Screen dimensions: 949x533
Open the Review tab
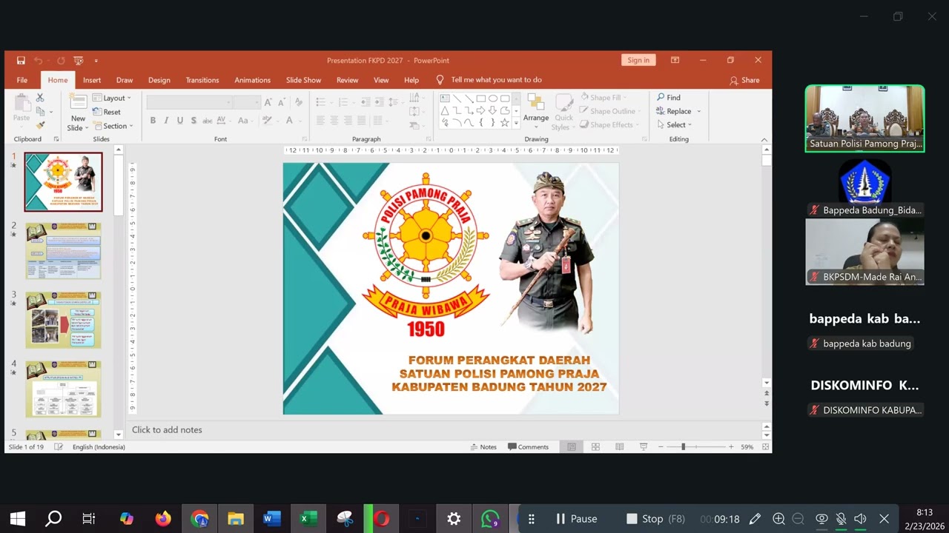click(x=348, y=80)
